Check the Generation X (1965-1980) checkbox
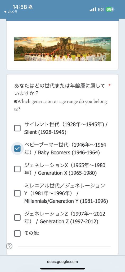 tap(17, 169)
